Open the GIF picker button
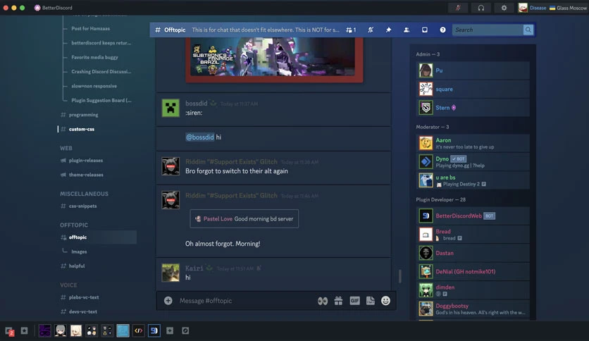589x341 pixels. [x=354, y=301]
